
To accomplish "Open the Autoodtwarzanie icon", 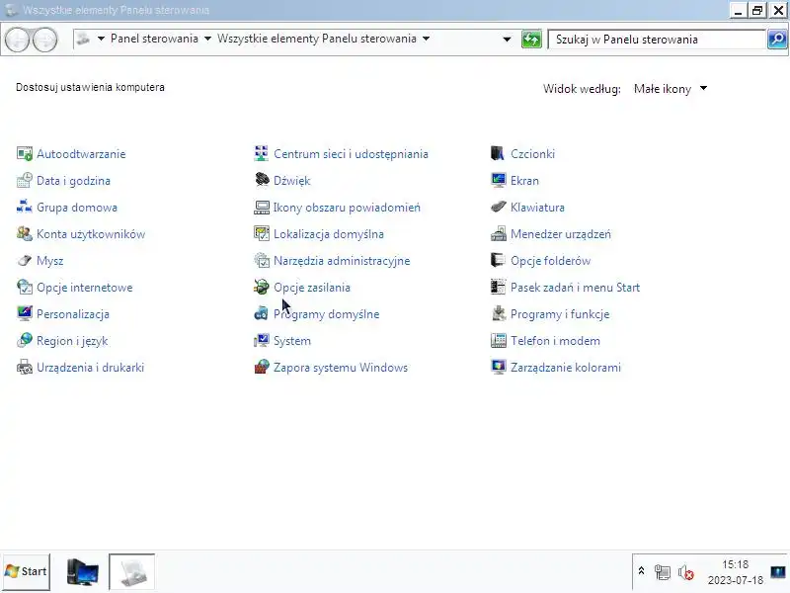I will (24, 154).
